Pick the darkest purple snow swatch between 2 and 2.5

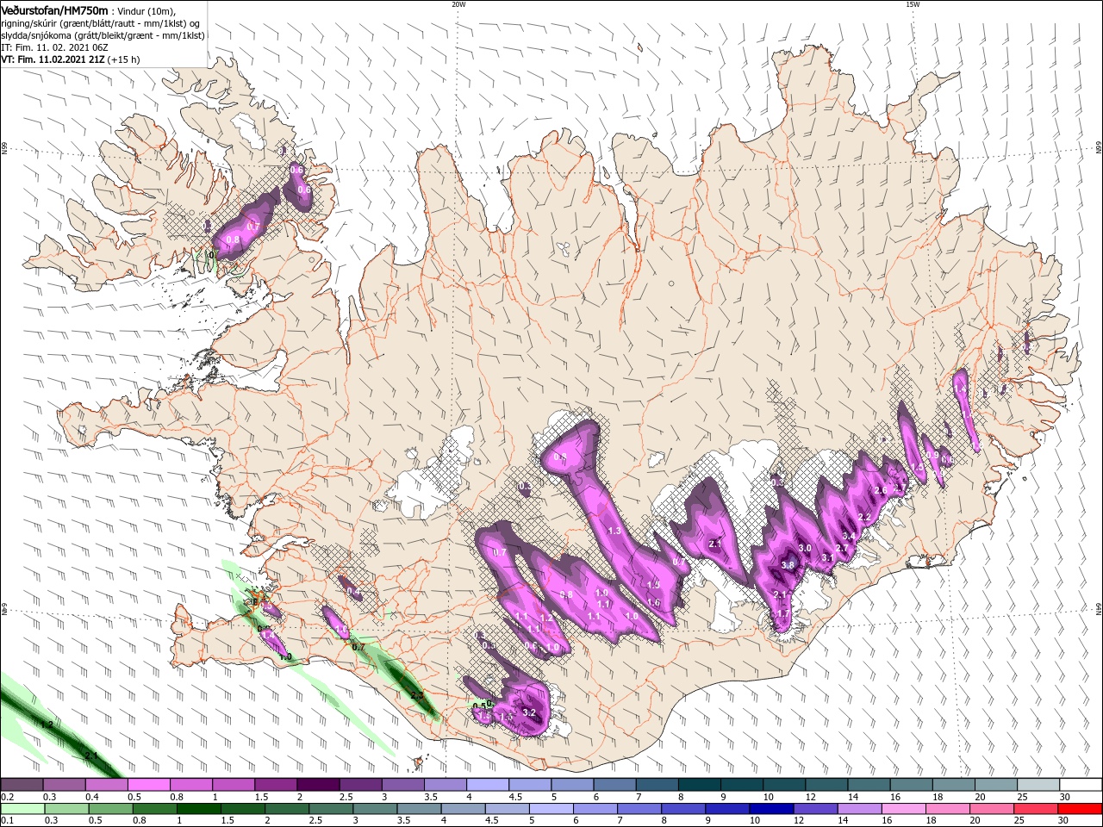[318, 785]
